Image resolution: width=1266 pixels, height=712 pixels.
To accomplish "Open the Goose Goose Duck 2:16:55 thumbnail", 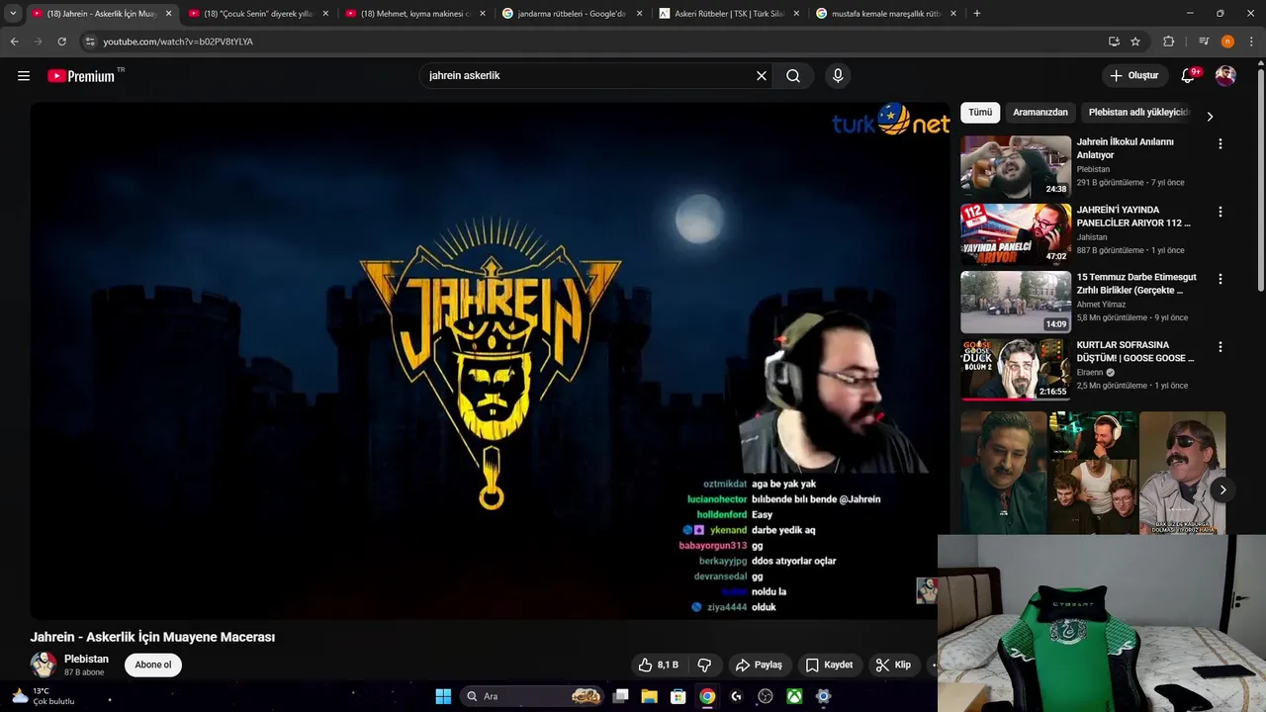I will 1016,370.
